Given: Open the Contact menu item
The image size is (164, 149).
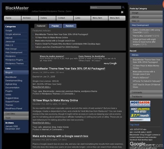Looking at the screenshot, I should 65,18.
